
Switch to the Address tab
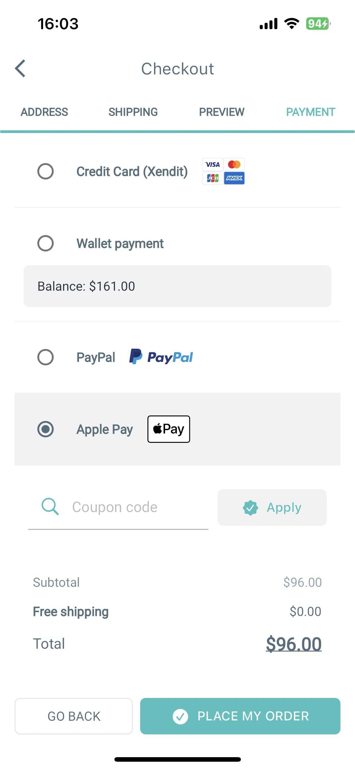[x=44, y=112]
